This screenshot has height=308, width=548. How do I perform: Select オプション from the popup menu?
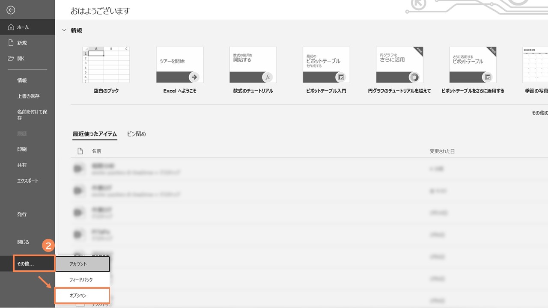click(x=82, y=296)
